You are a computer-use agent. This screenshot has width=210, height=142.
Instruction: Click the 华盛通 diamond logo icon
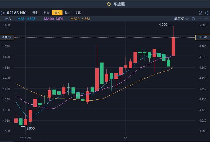click(x=109, y=4)
